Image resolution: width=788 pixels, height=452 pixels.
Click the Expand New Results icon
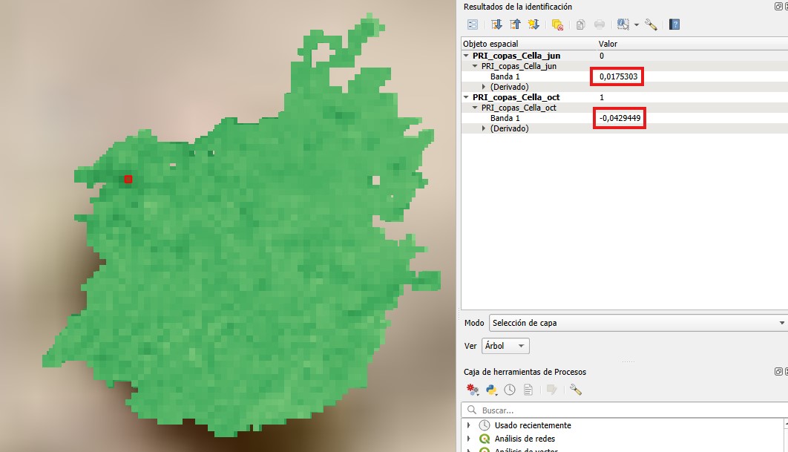click(533, 24)
